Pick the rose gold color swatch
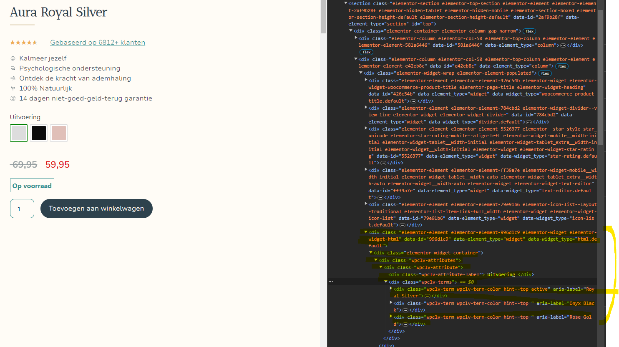Screen dimensions: 619x347 pyautogui.click(x=59, y=133)
